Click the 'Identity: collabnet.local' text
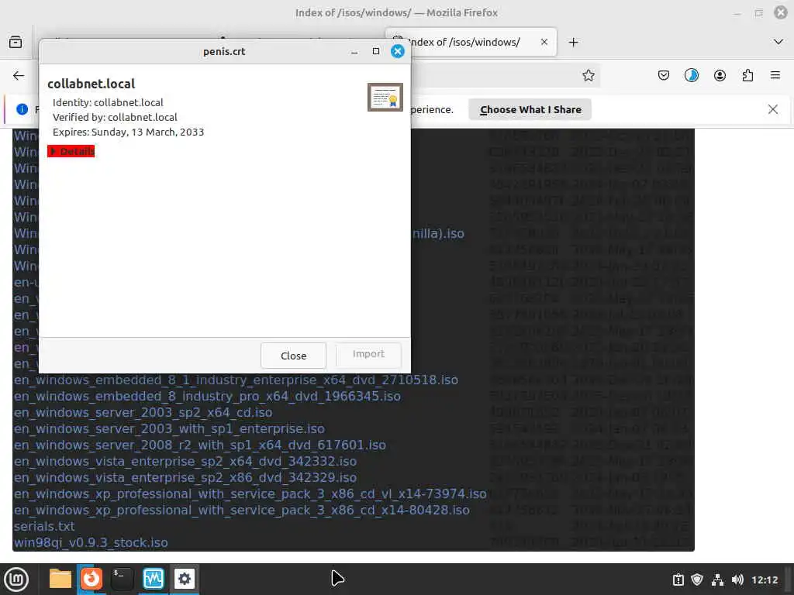 (x=108, y=103)
